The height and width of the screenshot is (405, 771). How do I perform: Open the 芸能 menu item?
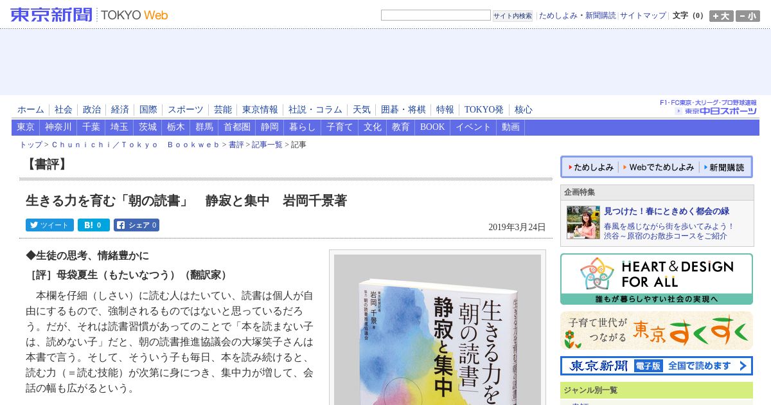click(223, 109)
